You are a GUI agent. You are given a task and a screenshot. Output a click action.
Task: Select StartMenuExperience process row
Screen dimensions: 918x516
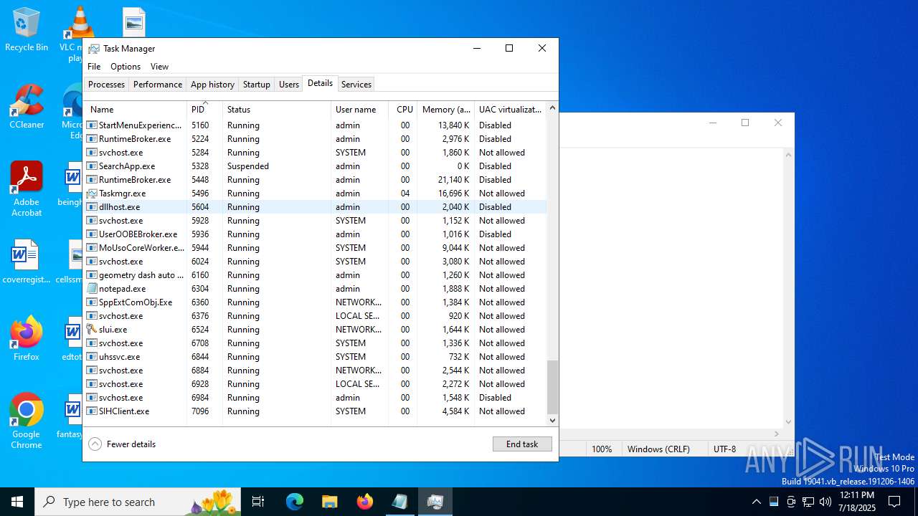tap(315, 125)
